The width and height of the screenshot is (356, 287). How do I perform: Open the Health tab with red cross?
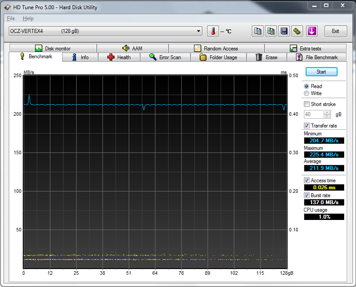click(x=119, y=57)
